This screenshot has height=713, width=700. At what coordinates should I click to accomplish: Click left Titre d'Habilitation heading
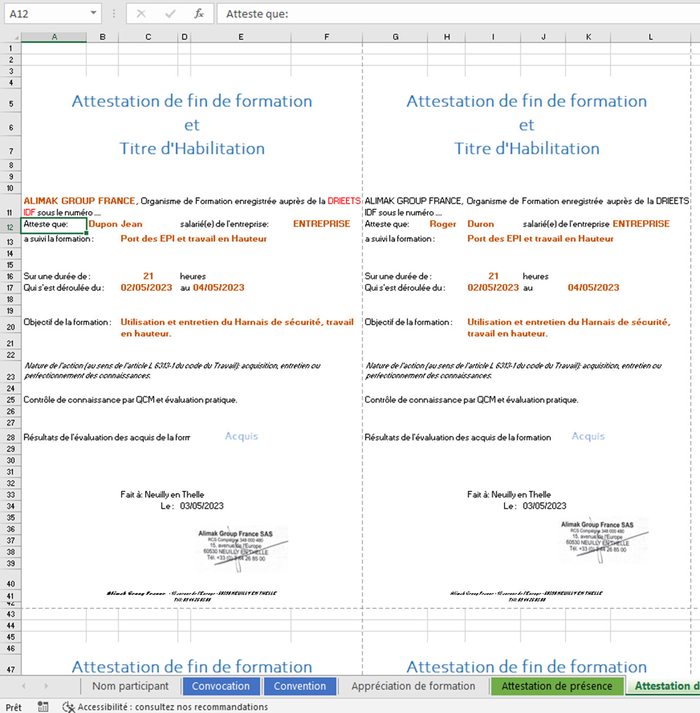192,149
